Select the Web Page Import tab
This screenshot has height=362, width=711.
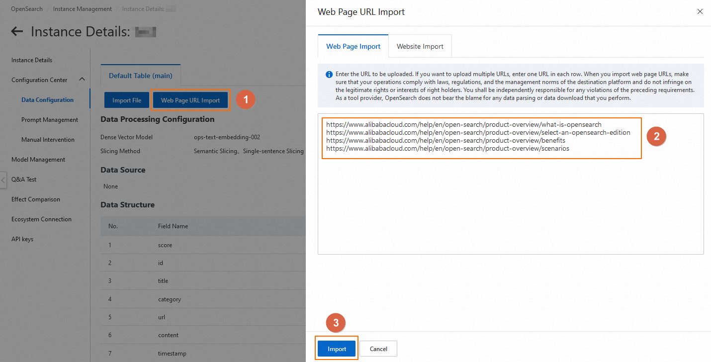[x=354, y=46]
